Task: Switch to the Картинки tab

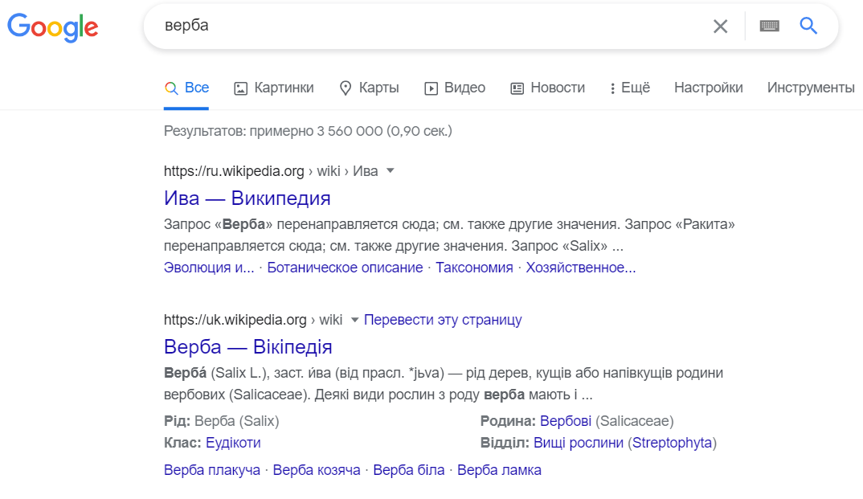Action: pyautogui.click(x=273, y=88)
